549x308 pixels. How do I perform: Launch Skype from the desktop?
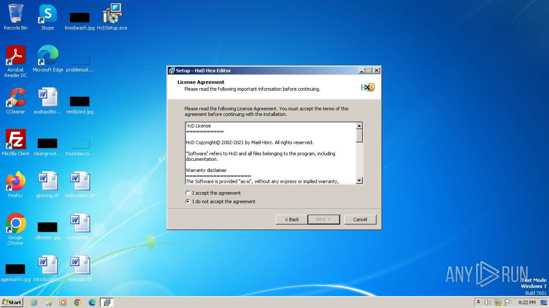47,17
